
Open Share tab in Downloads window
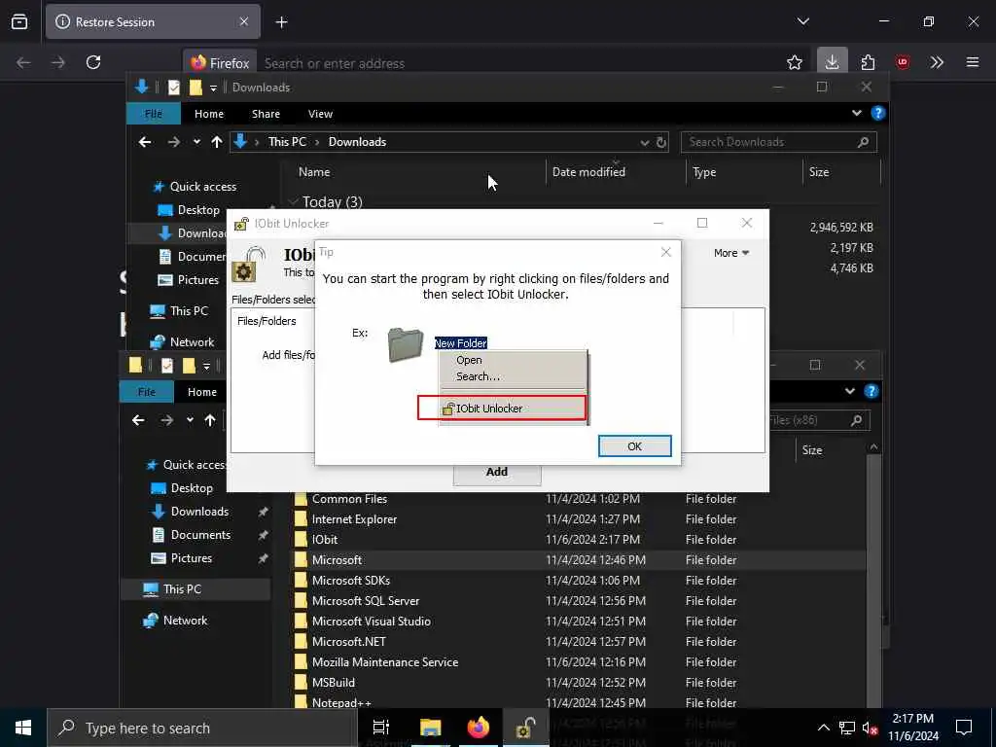tap(266, 114)
